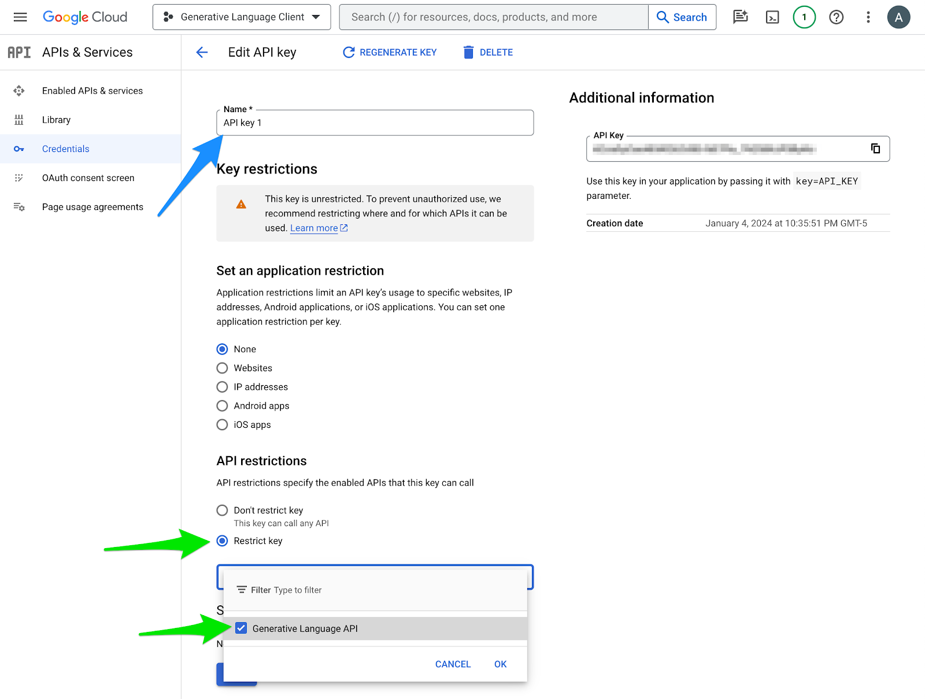925x699 pixels.
Task: Click the Library grid icon
Action: click(19, 120)
